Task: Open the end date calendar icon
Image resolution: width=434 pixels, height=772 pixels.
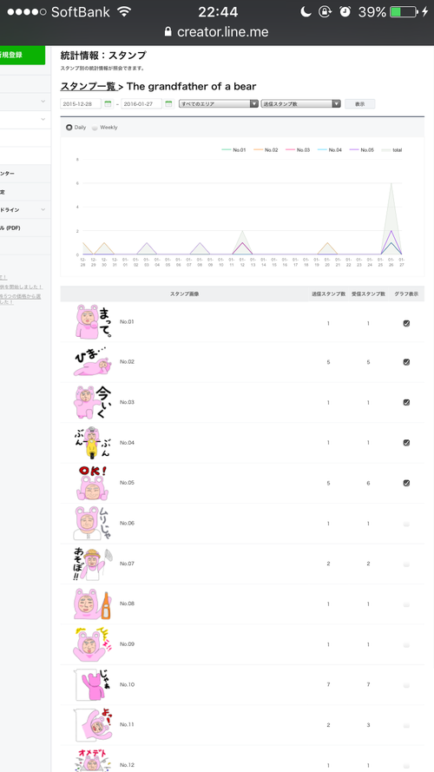Action: point(168,104)
